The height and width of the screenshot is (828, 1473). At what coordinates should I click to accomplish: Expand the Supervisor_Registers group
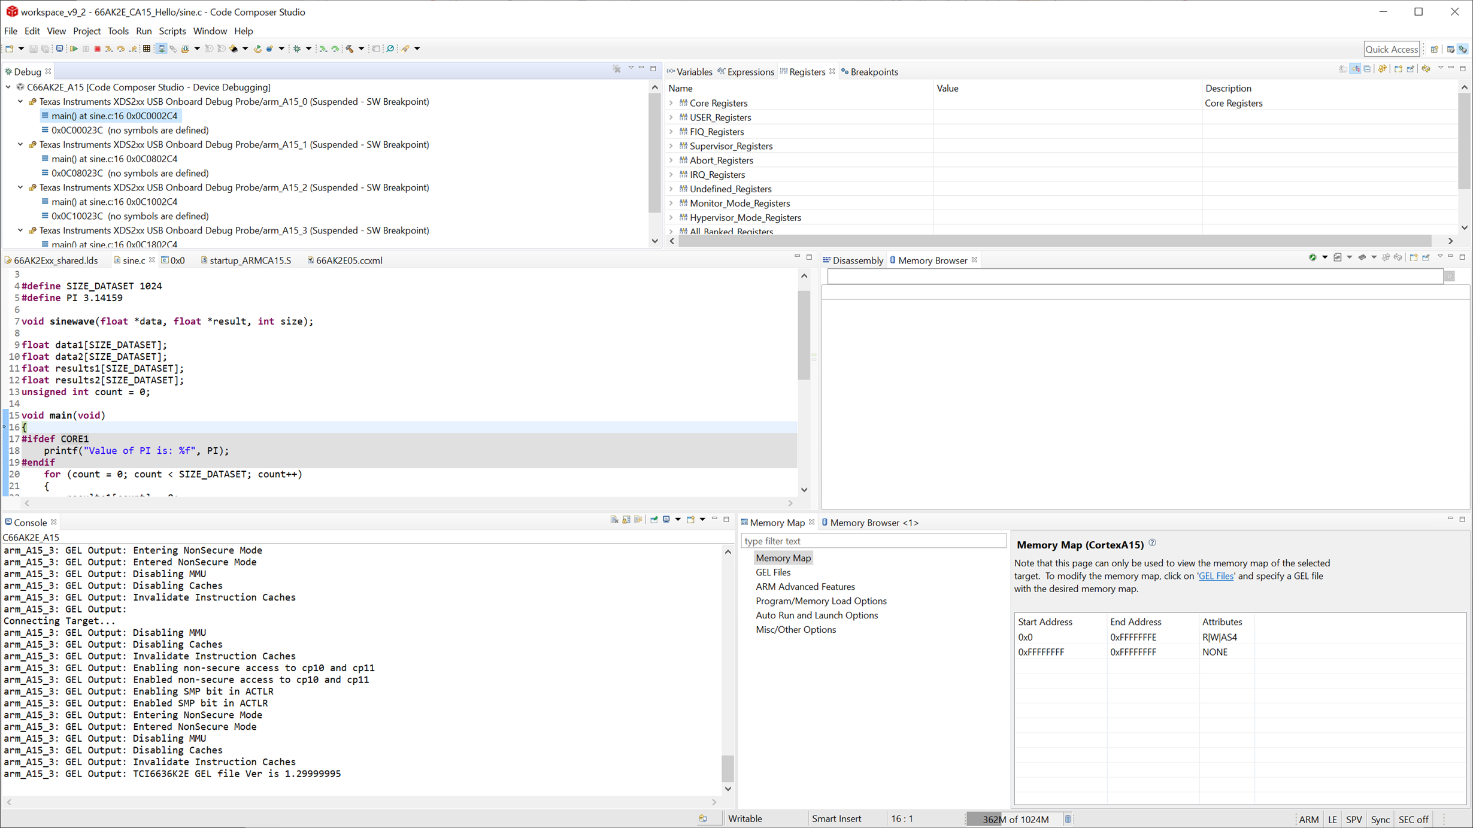pyautogui.click(x=671, y=146)
